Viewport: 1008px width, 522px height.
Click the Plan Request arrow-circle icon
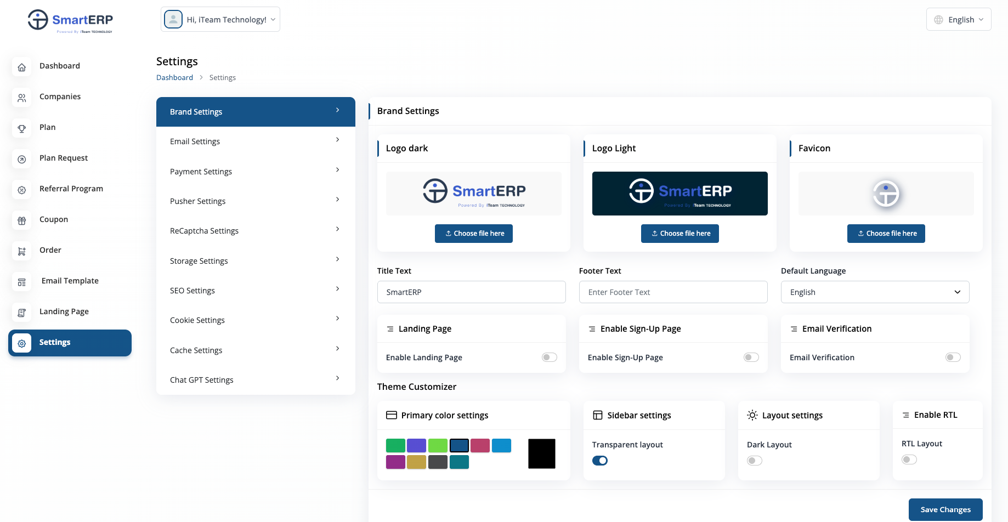tap(22, 159)
